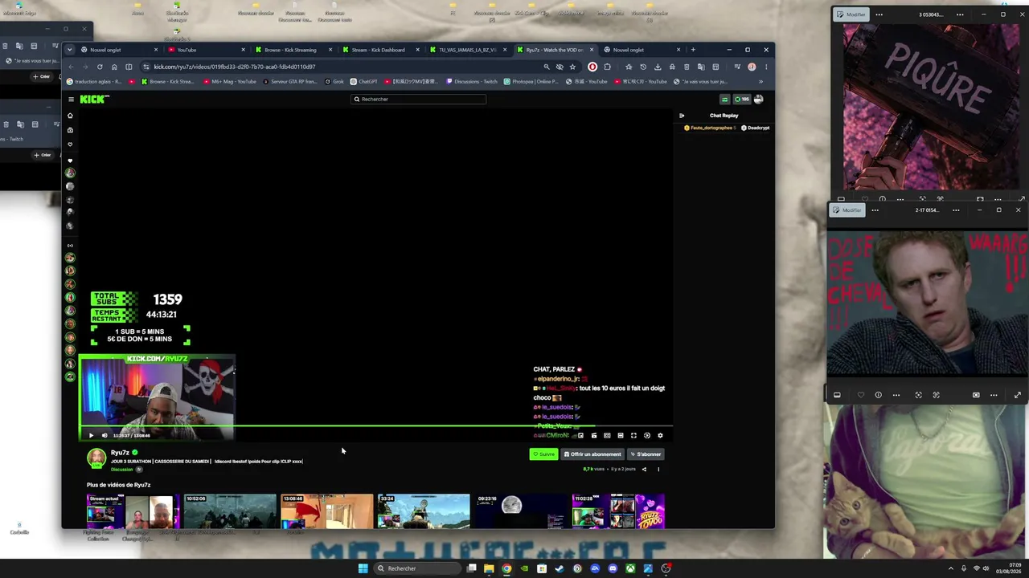Focus the Kick Rechercher search field

coord(419,100)
